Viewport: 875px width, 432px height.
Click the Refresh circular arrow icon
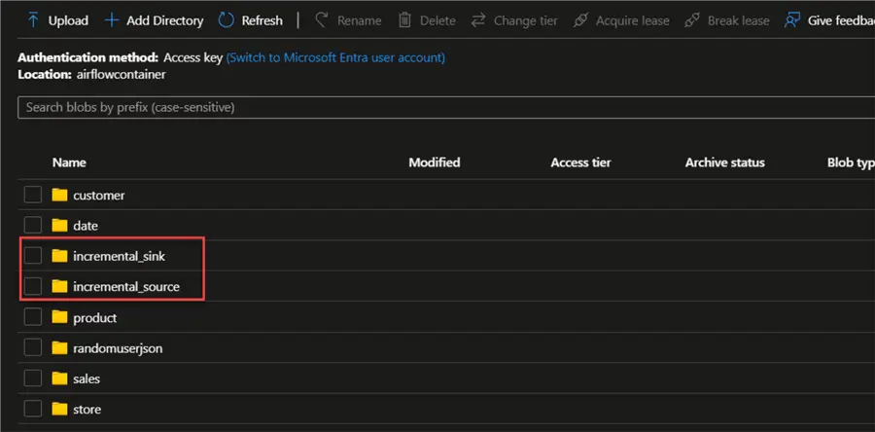(x=227, y=19)
